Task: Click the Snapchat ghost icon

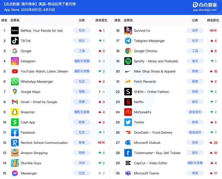Action: 15,112
